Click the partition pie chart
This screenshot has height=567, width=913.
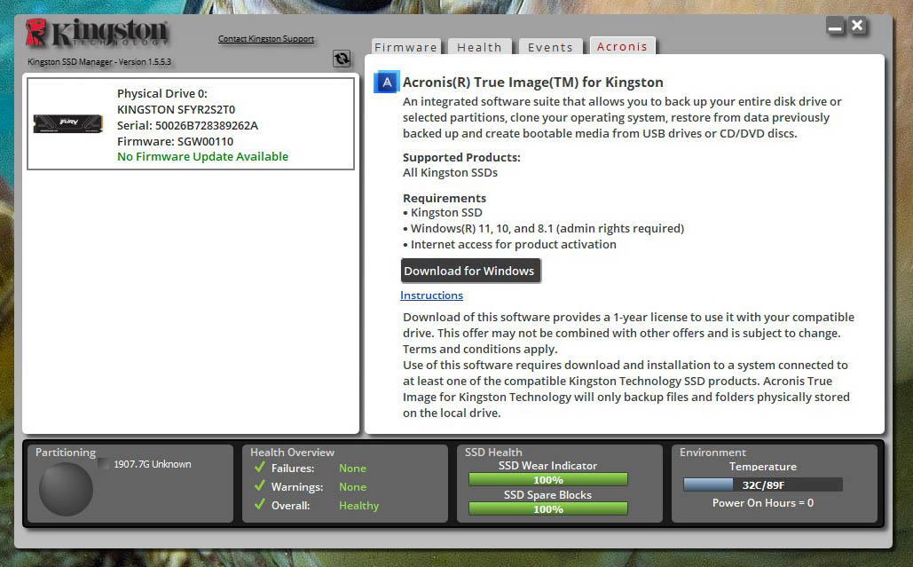click(x=66, y=489)
